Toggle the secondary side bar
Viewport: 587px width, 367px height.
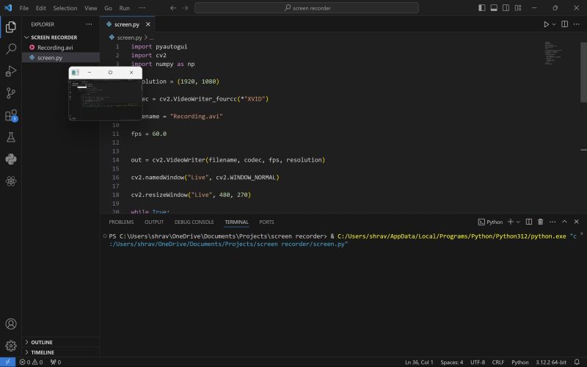pyautogui.click(x=505, y=7)
